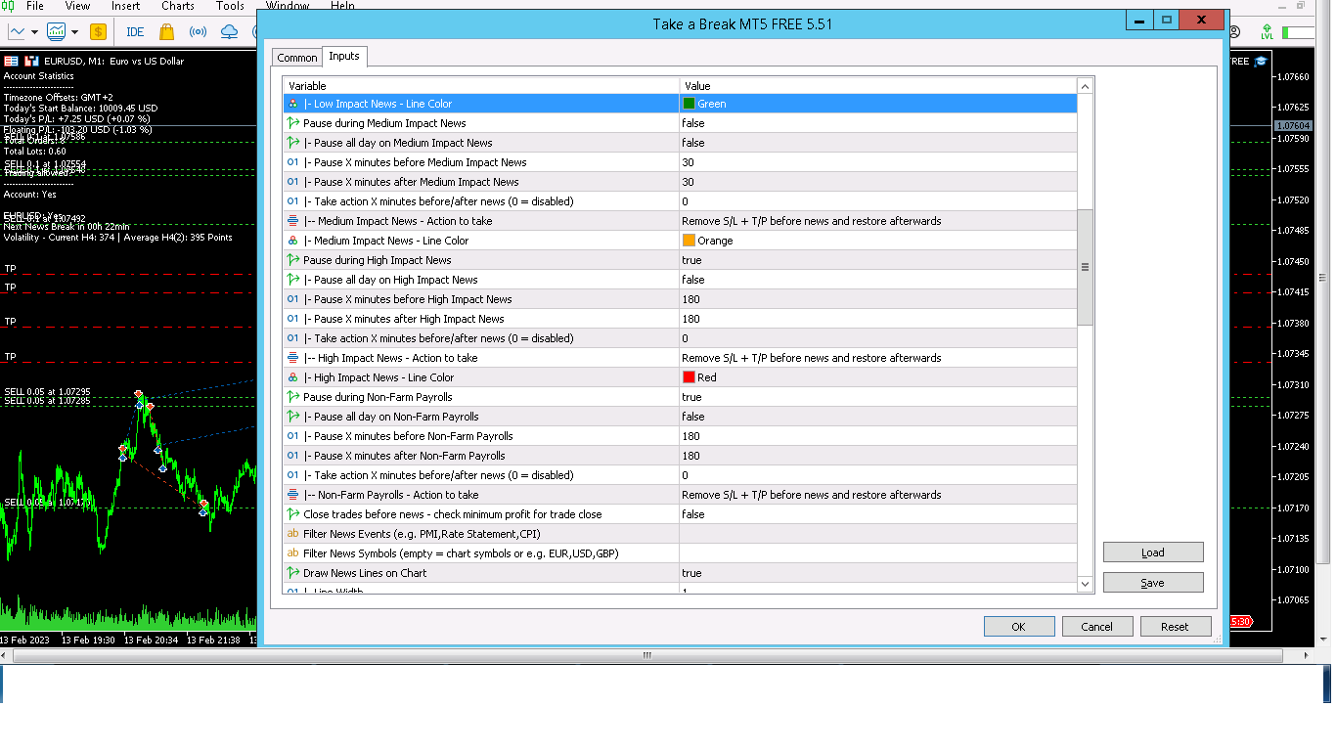Click the 'ab' string icon of Filter News Symbols
Image resolution: width=1336 pixels, height=751 pixels.
pyautogui.click(x=293, y=553)
